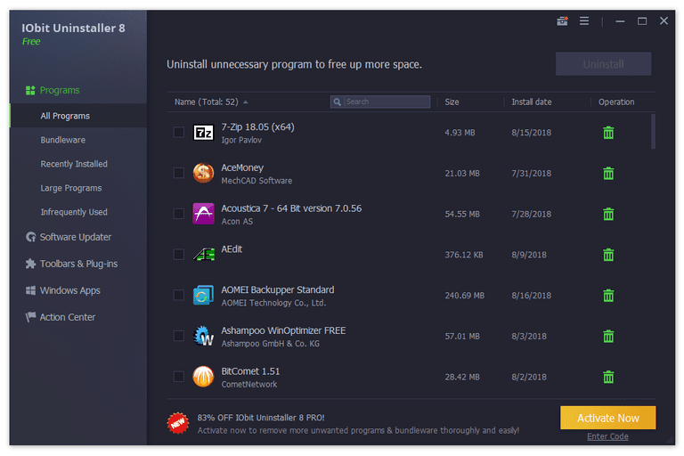Click the BitComet orange icon
The width and height of the screenshot is (684, 456).
pos(203,376)
